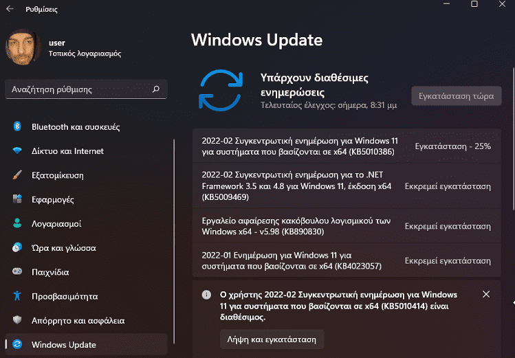515x358 pixels.
Task: Click the apps grid sidebar icon
Action: tap(17, 199)
